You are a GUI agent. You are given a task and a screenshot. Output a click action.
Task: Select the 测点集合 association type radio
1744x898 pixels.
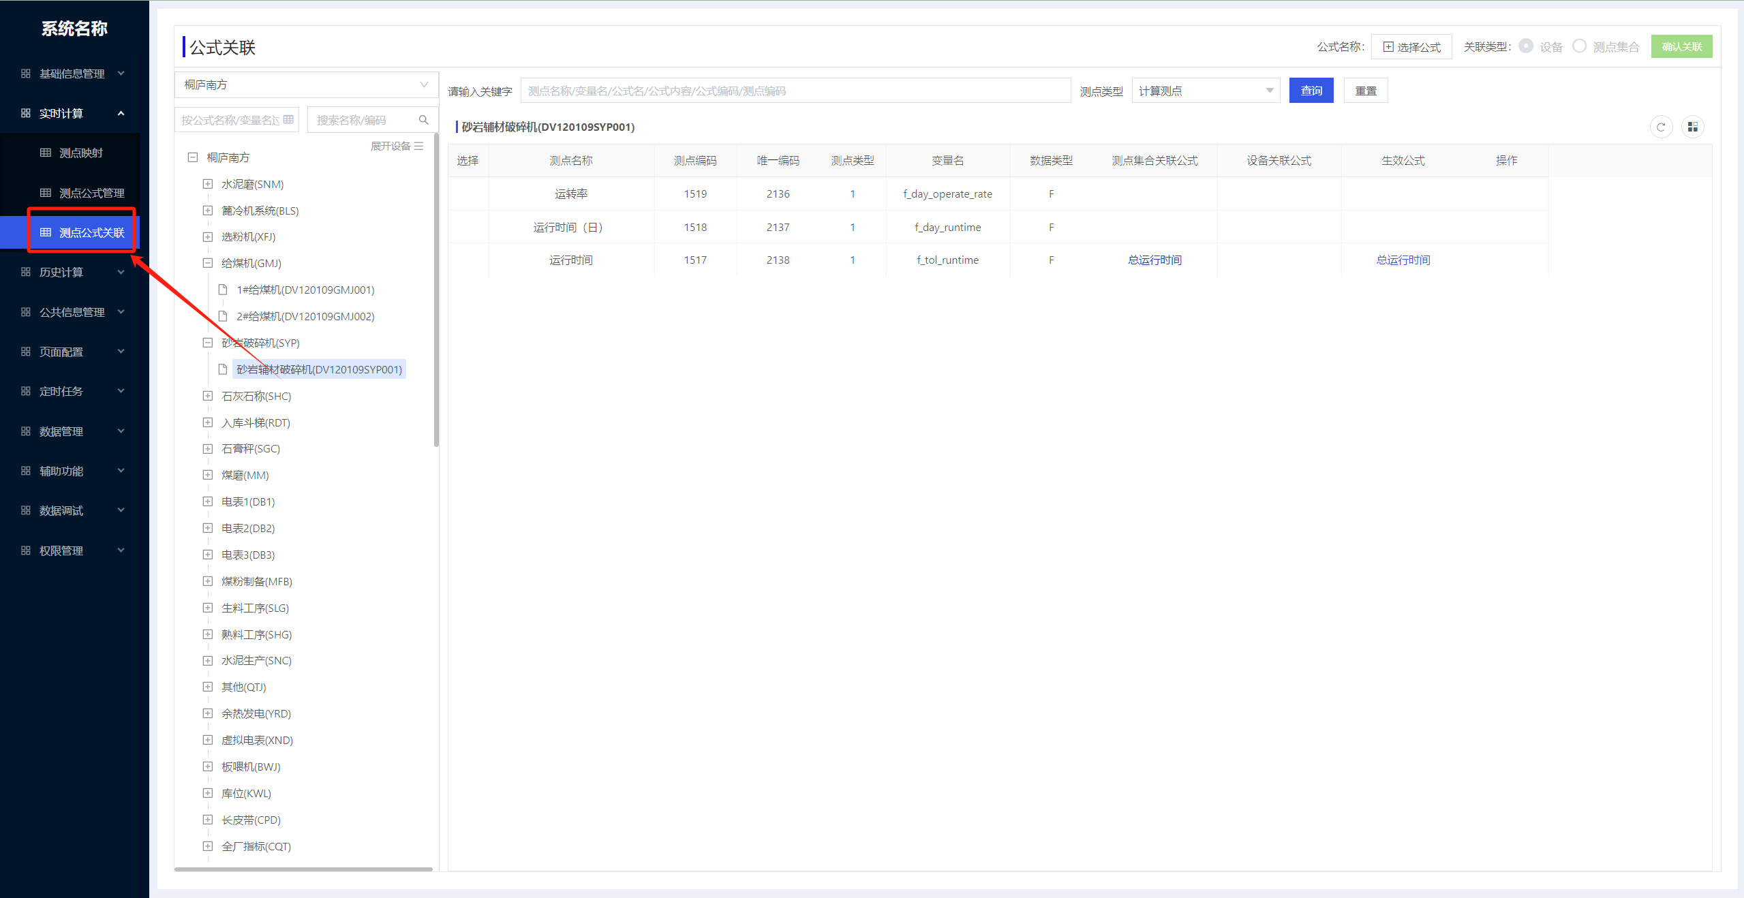[1580, 46]
